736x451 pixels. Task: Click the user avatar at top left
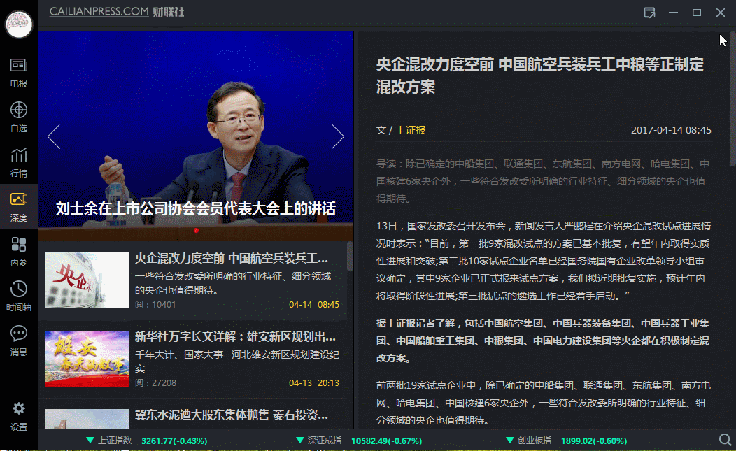[19, 24]
